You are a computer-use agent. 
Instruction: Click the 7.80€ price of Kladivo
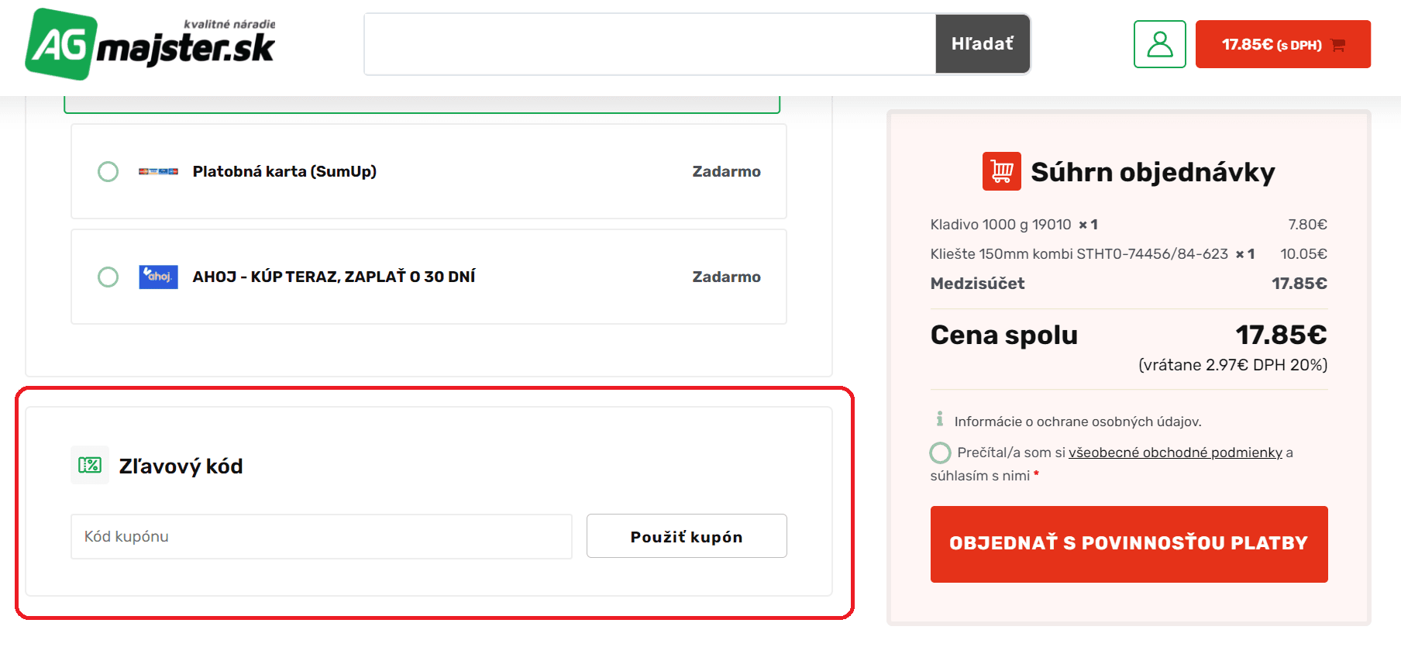(x=1307, y=225)
